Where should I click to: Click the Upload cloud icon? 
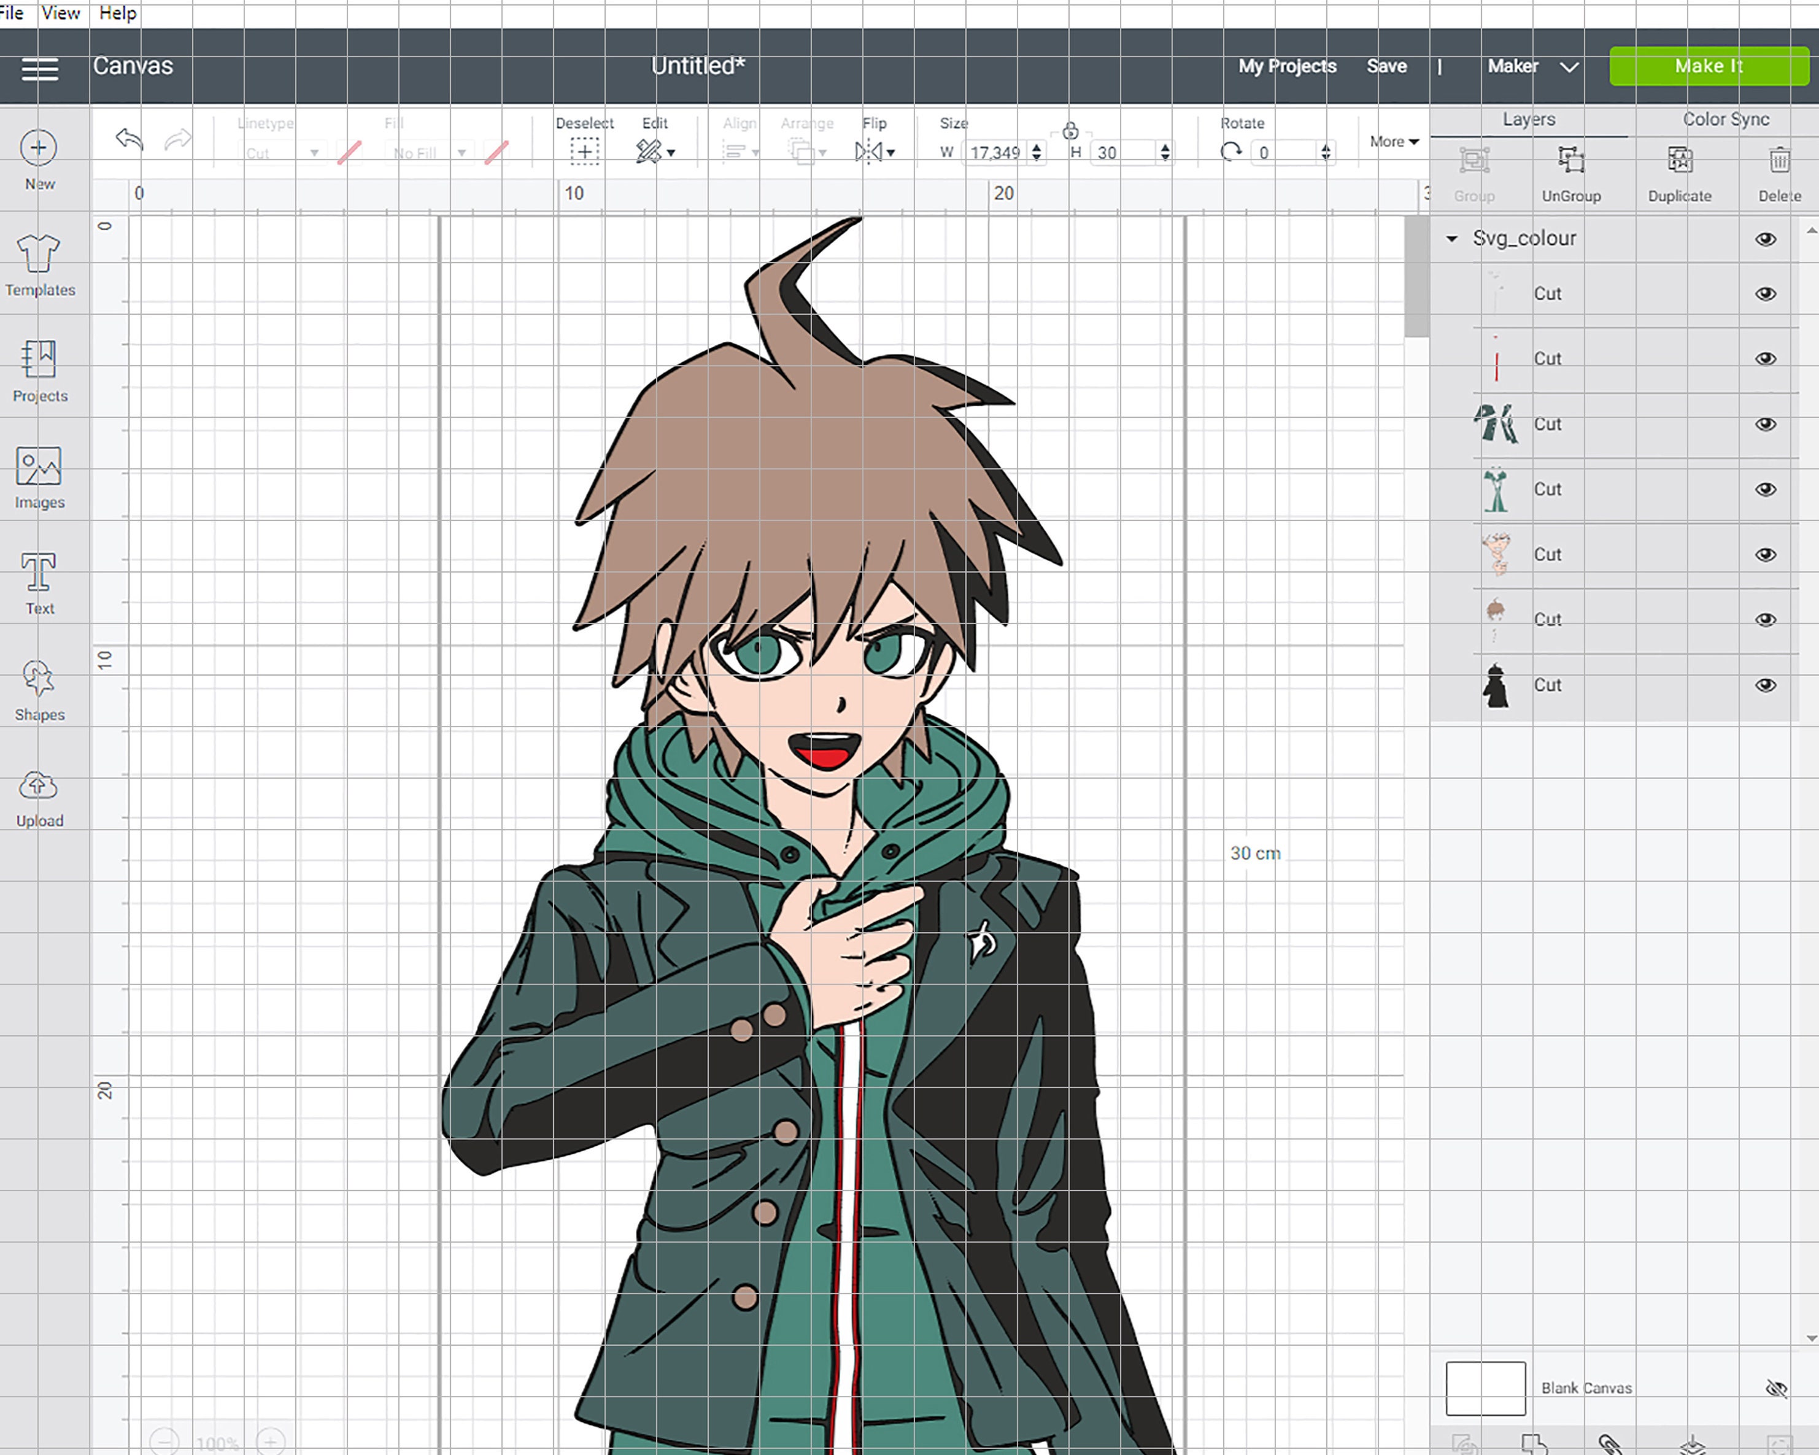pos(39,785)
